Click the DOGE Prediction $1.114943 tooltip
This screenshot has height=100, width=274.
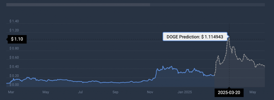click(195, 37)
